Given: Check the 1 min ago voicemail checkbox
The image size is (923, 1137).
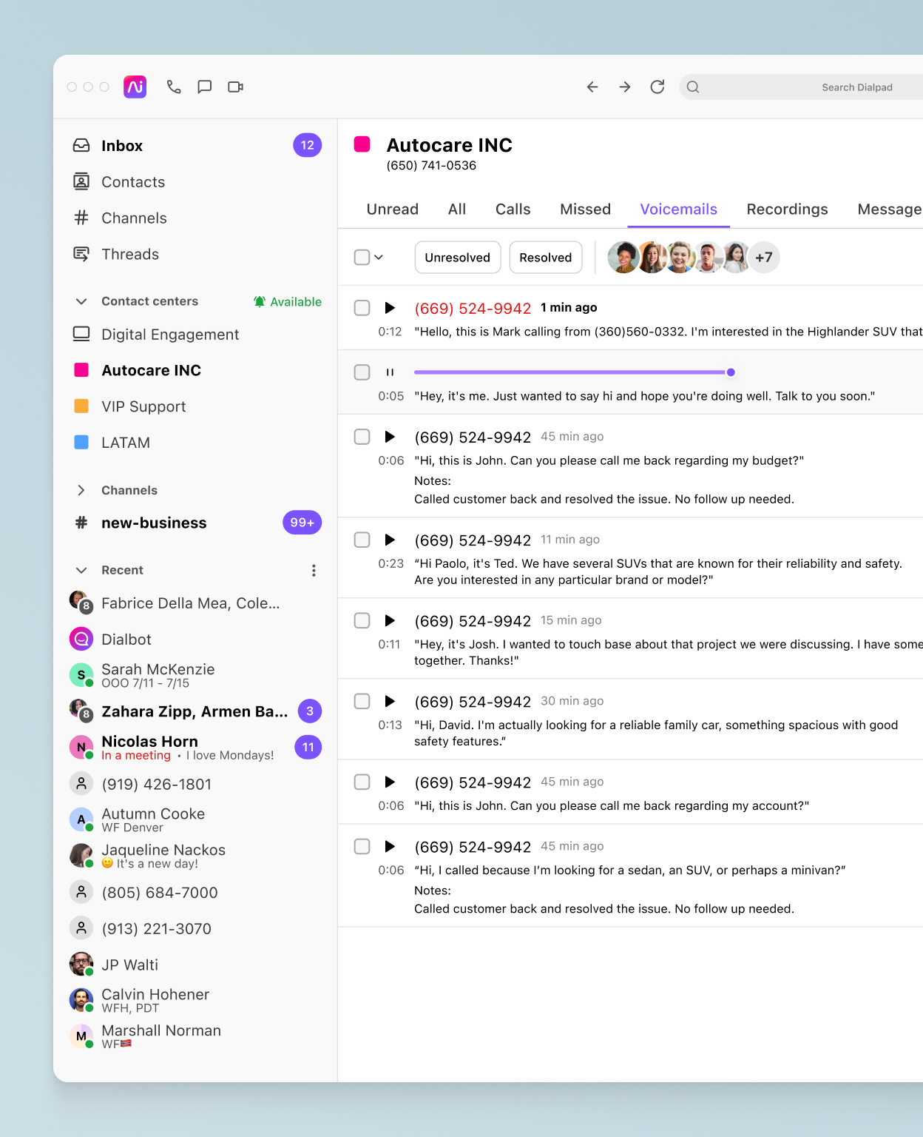Looking at the screenshot, I should point(362,308).
